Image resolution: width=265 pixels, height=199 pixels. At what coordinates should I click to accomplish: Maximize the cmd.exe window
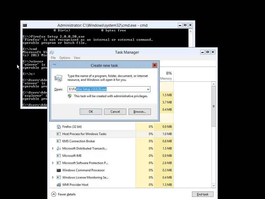(185, 25)
